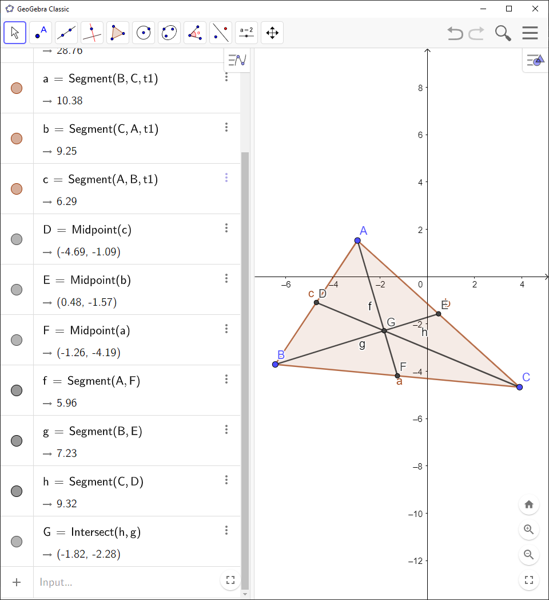549x600 pixels.
Task: Open the Graphics view style bar
Action: point(534,60)
